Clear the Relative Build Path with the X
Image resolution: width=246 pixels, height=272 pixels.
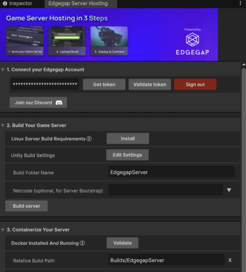[x=230, y=260]
